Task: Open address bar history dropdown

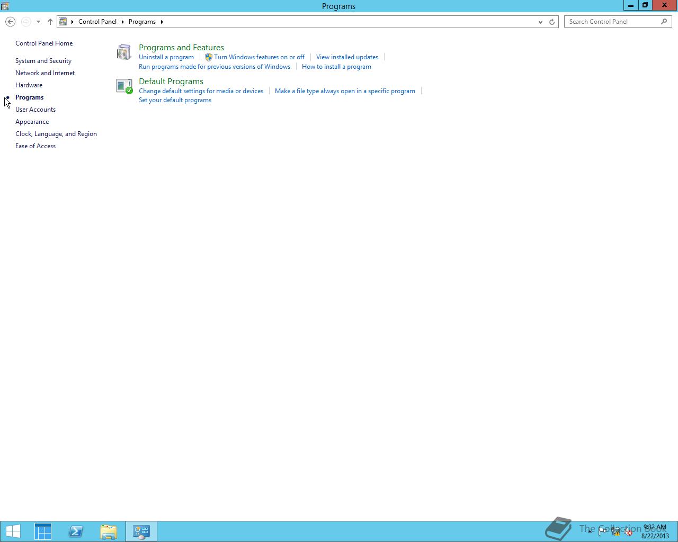Action: [540, 22]
